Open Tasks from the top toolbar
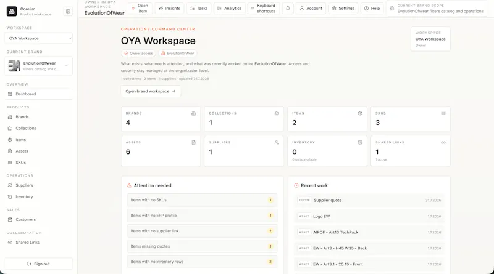494x274 pixels. click(199, 9)
